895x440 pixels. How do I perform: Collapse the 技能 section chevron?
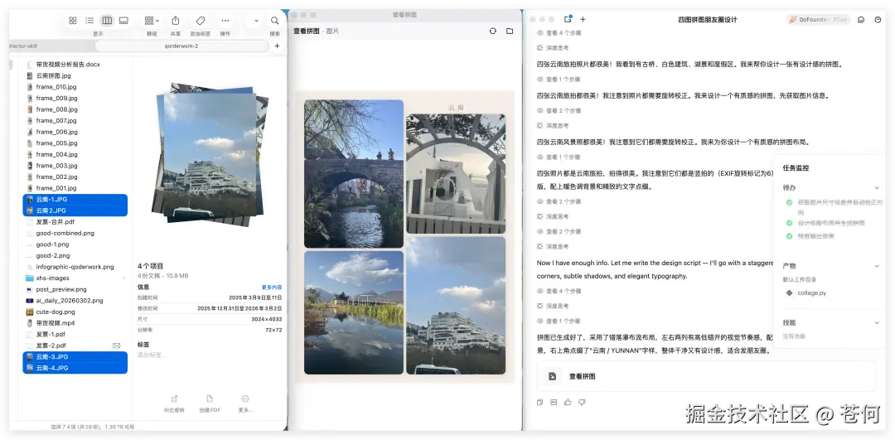[877, 322]
